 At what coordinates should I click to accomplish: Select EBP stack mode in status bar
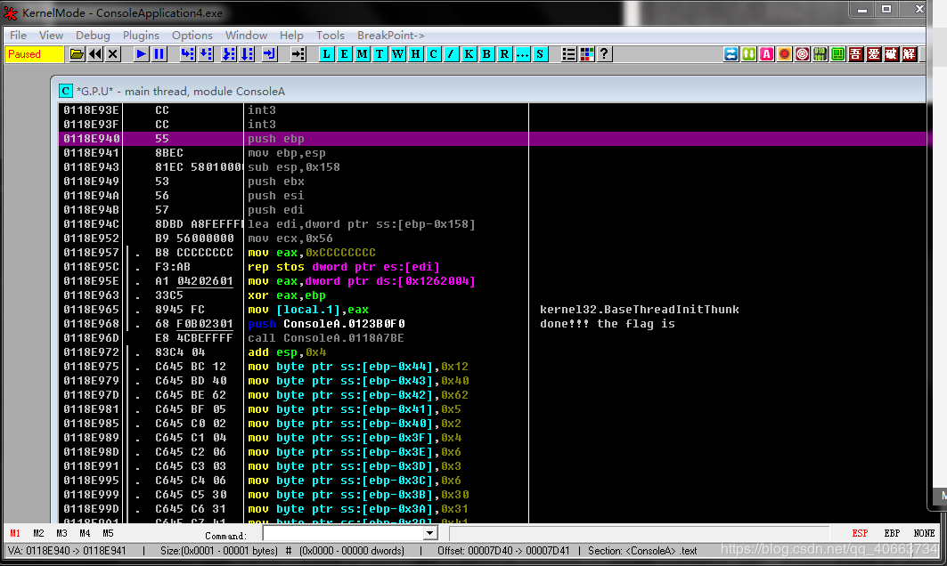pyautogui.click(x=892, y=533)
